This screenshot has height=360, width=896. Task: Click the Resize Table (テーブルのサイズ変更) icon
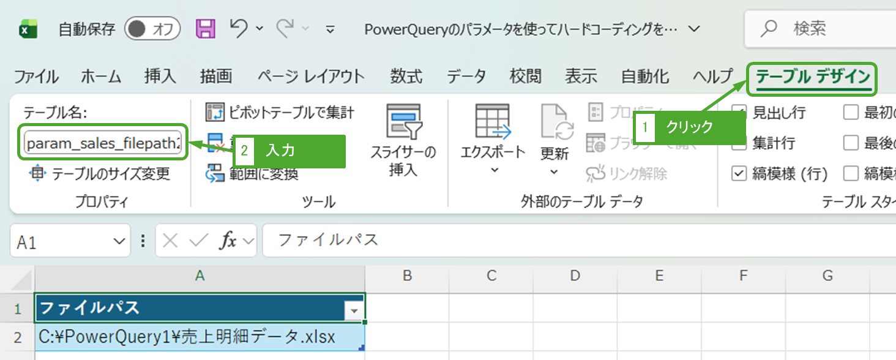click(37, 173)
